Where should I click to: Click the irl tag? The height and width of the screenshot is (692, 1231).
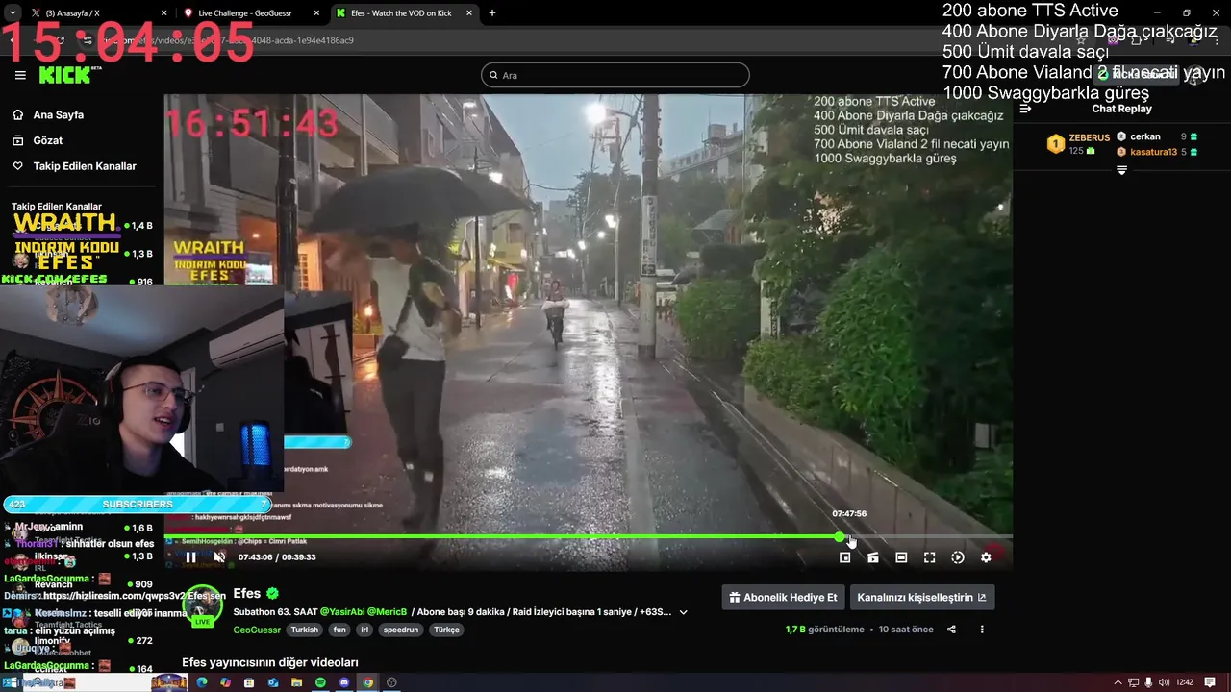pos(364,630)
